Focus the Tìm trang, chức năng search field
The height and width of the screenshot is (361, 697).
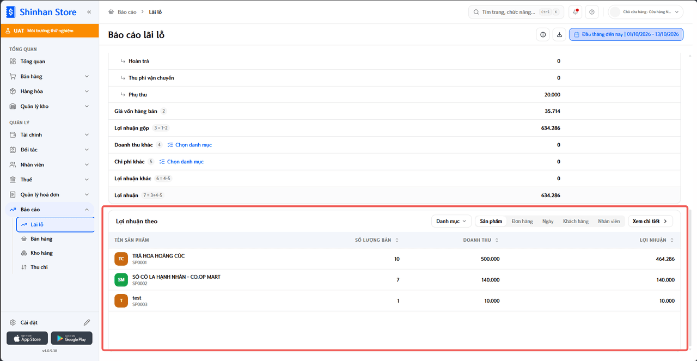(x=516, y=12)
